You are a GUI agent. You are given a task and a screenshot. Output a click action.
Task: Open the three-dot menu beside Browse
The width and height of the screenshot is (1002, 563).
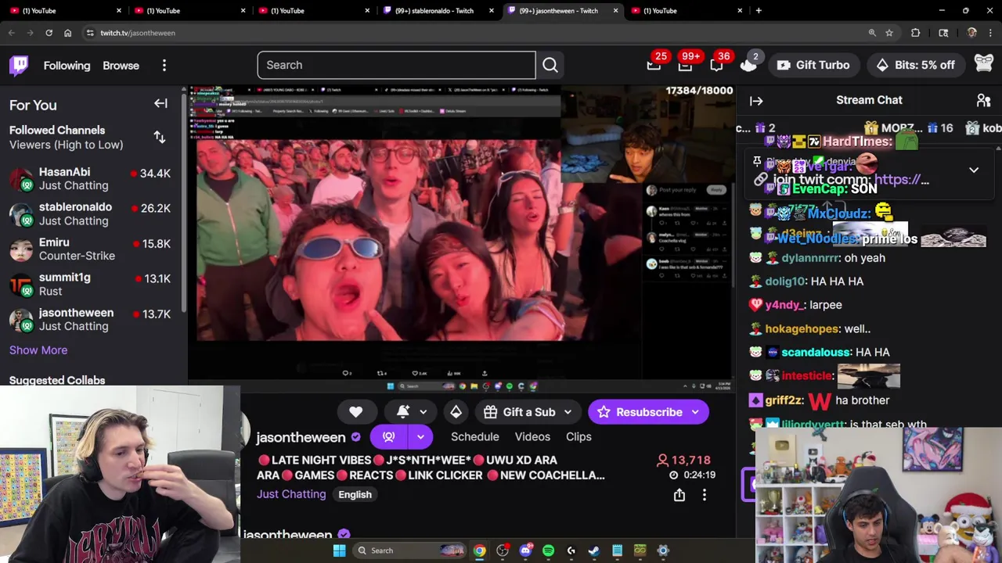point(164,66)
